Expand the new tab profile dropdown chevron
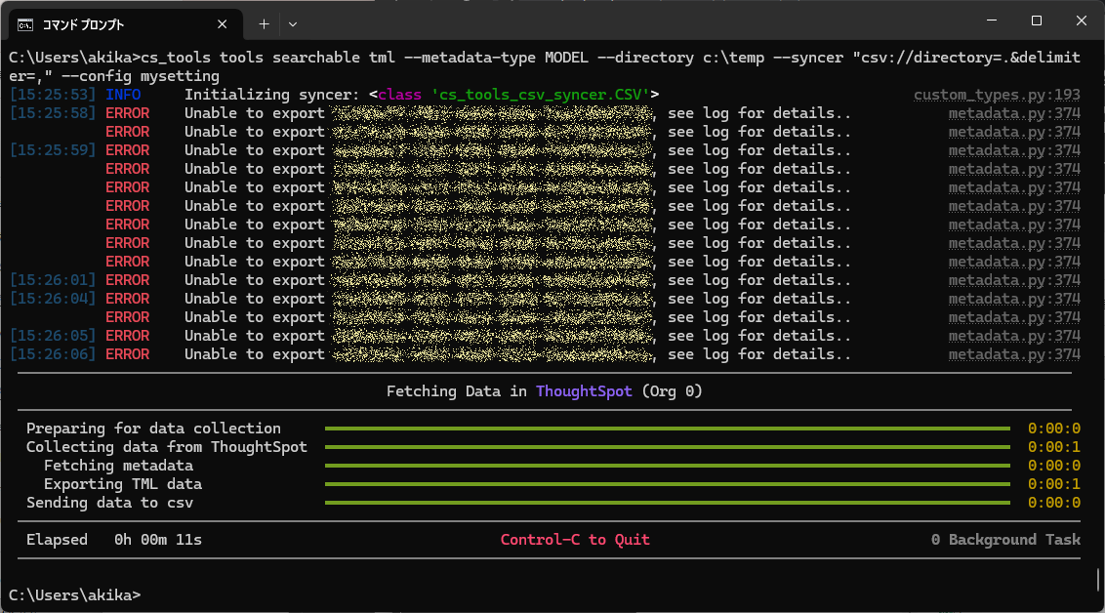Viewport: 1105px width, 613px height. [x=293, y=23]
